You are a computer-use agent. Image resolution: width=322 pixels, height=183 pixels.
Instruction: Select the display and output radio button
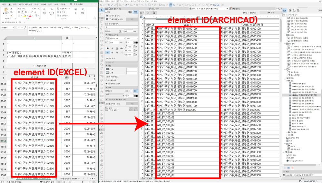pos(106,84)
